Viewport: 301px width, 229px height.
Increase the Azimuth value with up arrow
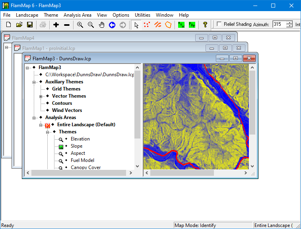[289, 22]
